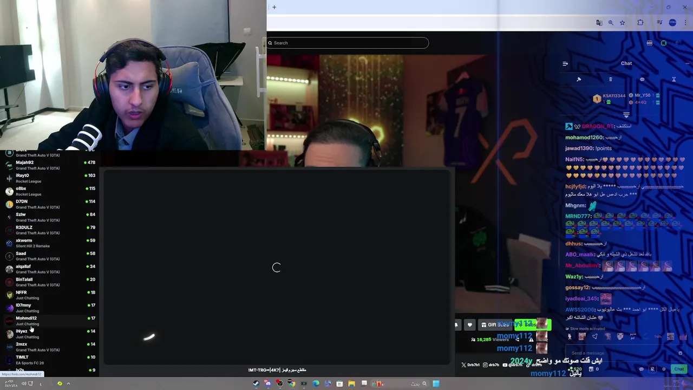
Task: Click chat username jawad1390
Action: 580,148
